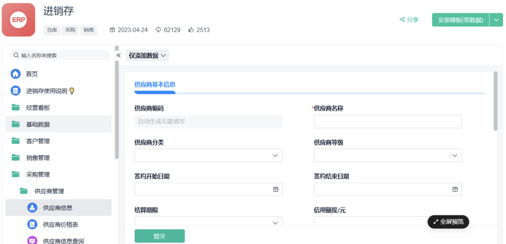This screenshot has width=506, height=244.
Task: Click the 分享 link
Action: [x=409, y=19]
